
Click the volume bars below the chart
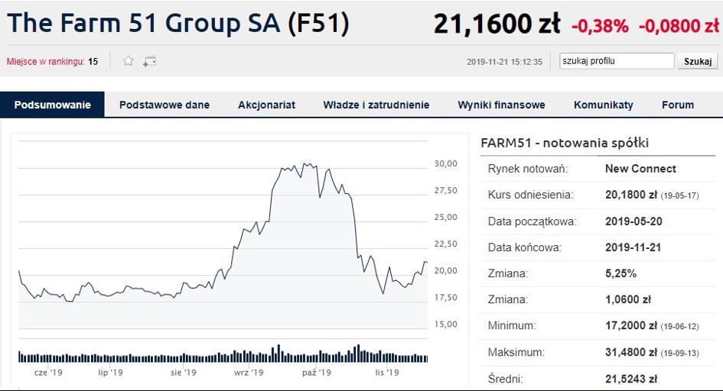(223, 354)
